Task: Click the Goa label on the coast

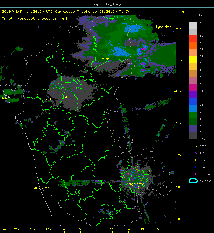Action: (6, 98)
